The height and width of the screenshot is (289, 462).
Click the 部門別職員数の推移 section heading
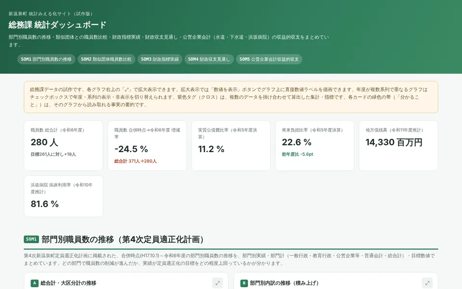click(123, 239)
